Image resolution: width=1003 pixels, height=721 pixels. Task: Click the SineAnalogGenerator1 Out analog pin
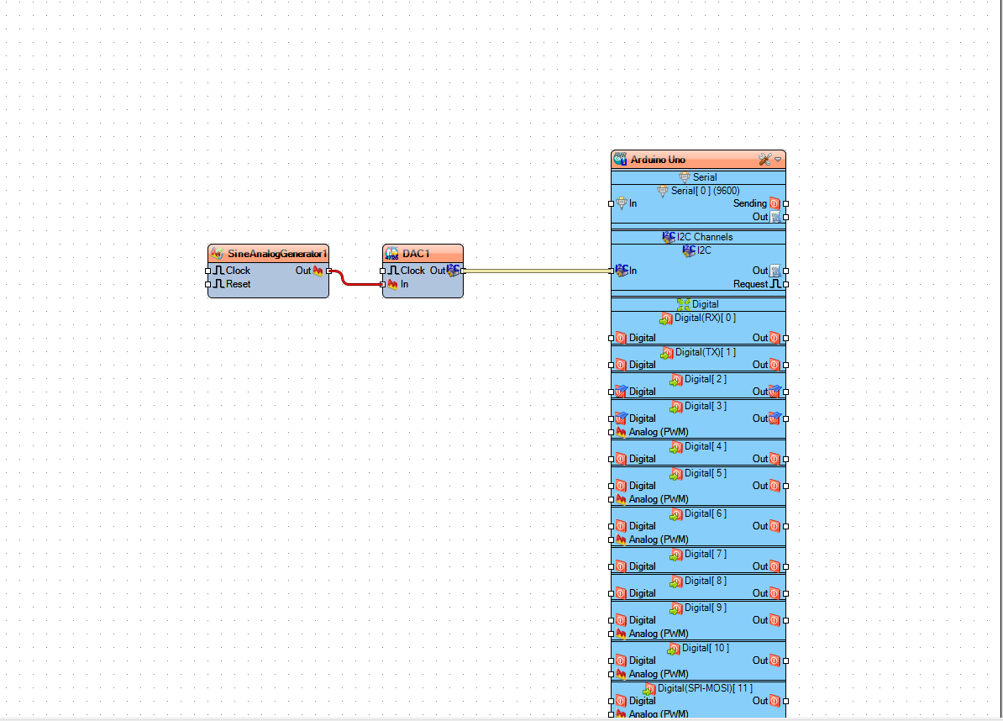coord(328,271)
